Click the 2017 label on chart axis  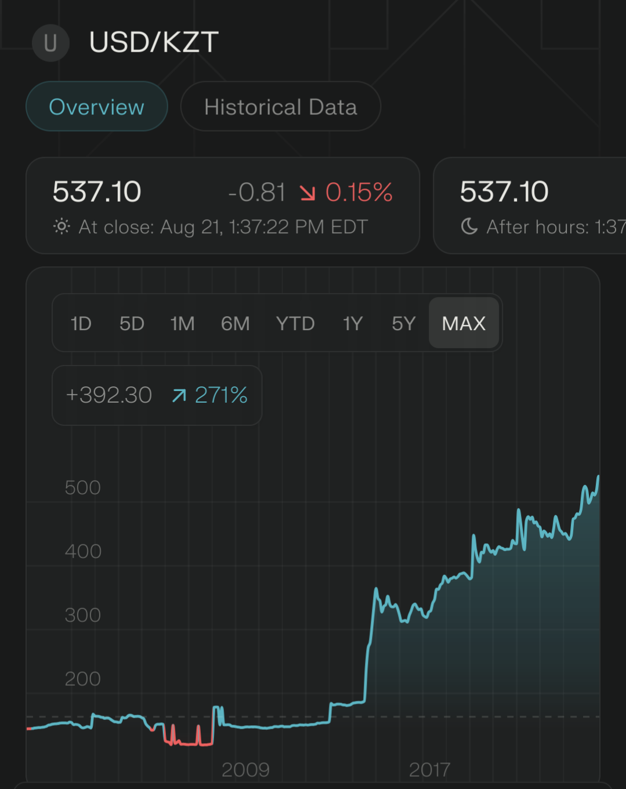click(429, 770)
